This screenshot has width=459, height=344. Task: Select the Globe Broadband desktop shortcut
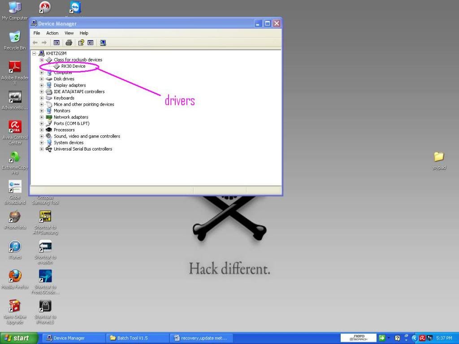(x=15, y=192)
